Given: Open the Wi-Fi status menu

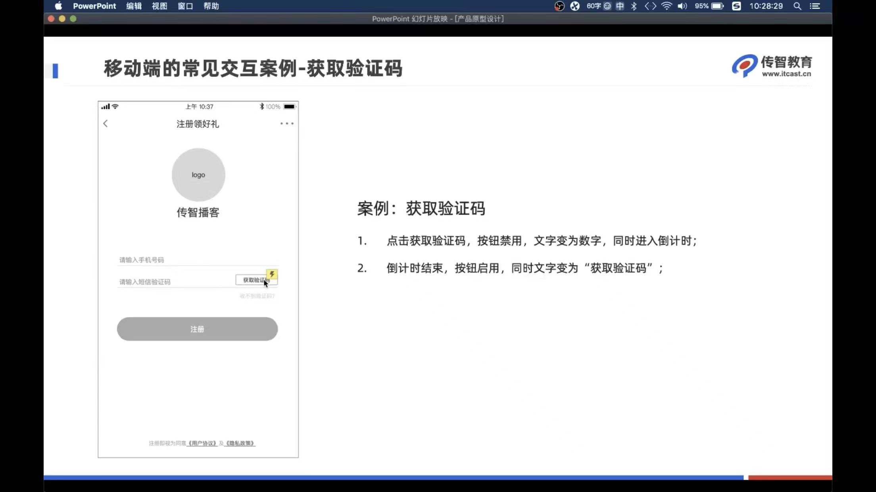Looking at the screenshot, I should click(x=667, y=6).
